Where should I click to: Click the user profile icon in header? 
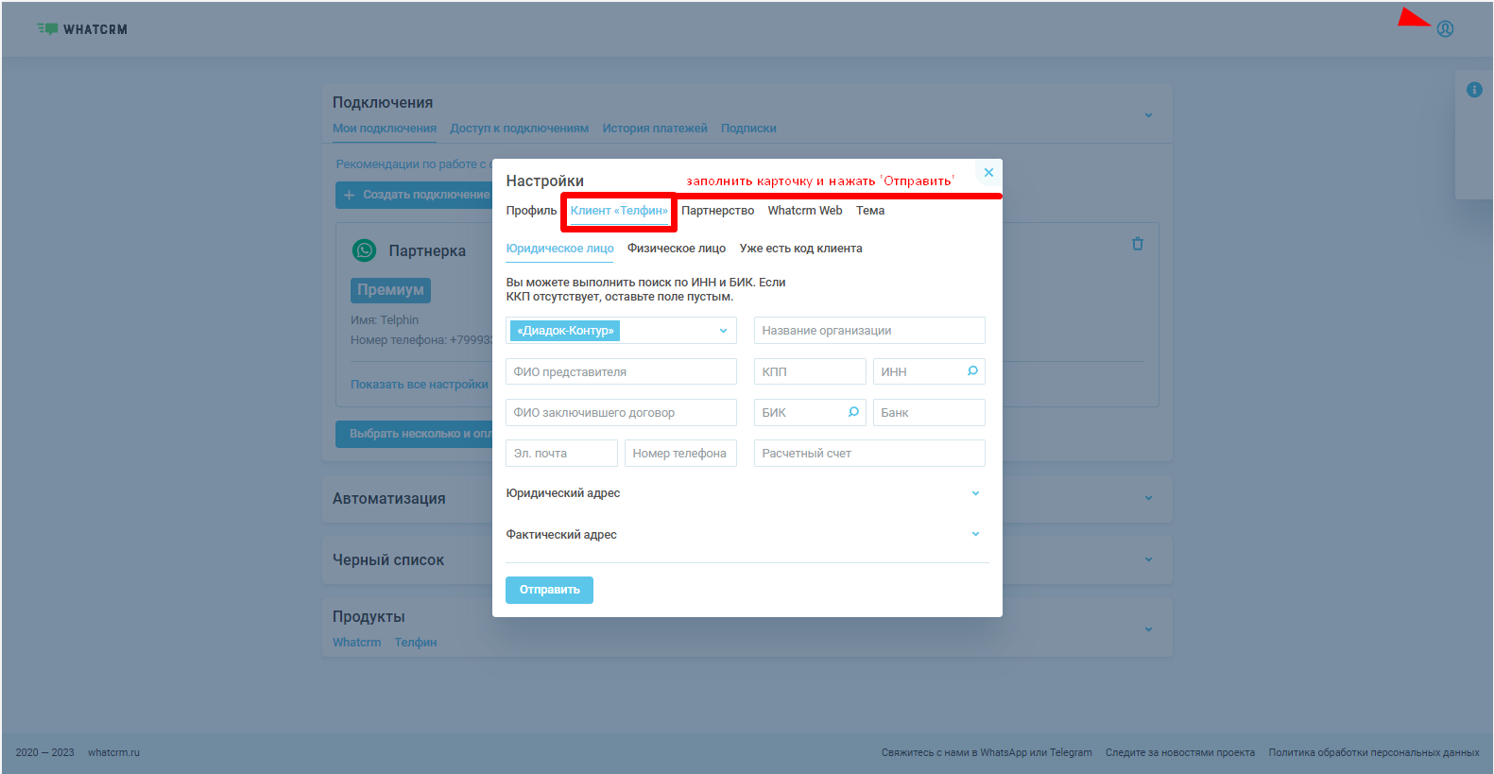(1445, 29)
